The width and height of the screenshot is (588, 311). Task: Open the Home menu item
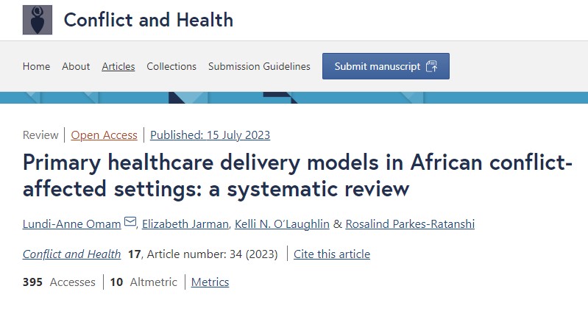(36, 66)
